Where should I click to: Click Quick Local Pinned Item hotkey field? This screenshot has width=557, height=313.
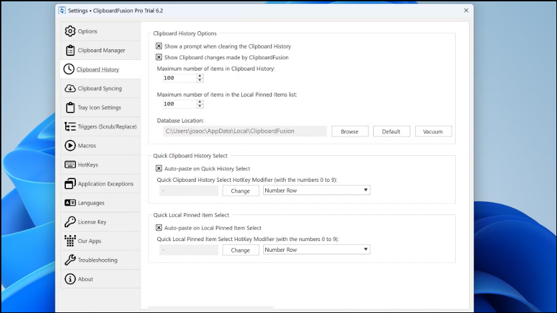click(x=189, y=250)
